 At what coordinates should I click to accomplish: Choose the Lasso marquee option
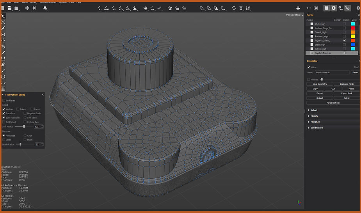(4, 140)
